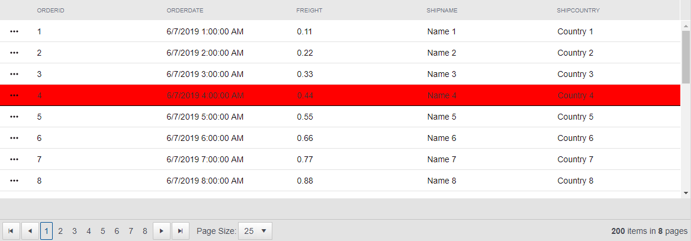Image resolution: width=691 pixels, height=241 pixels.
Task: Click the Country 1 cell
Action: [x=575, y=32]
